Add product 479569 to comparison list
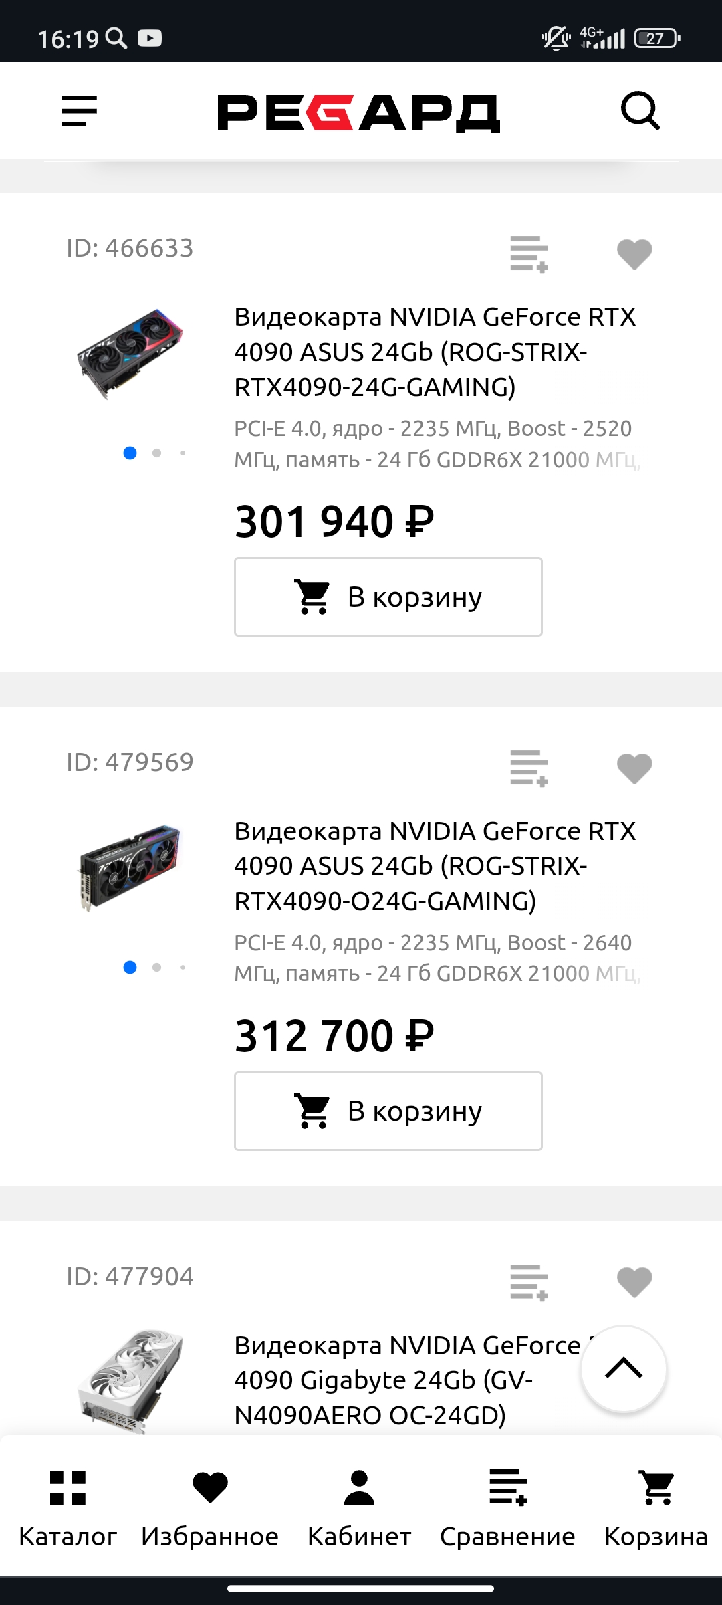Image resolution: width=722 pixels, height=1605 pixels. pos(529,768)
